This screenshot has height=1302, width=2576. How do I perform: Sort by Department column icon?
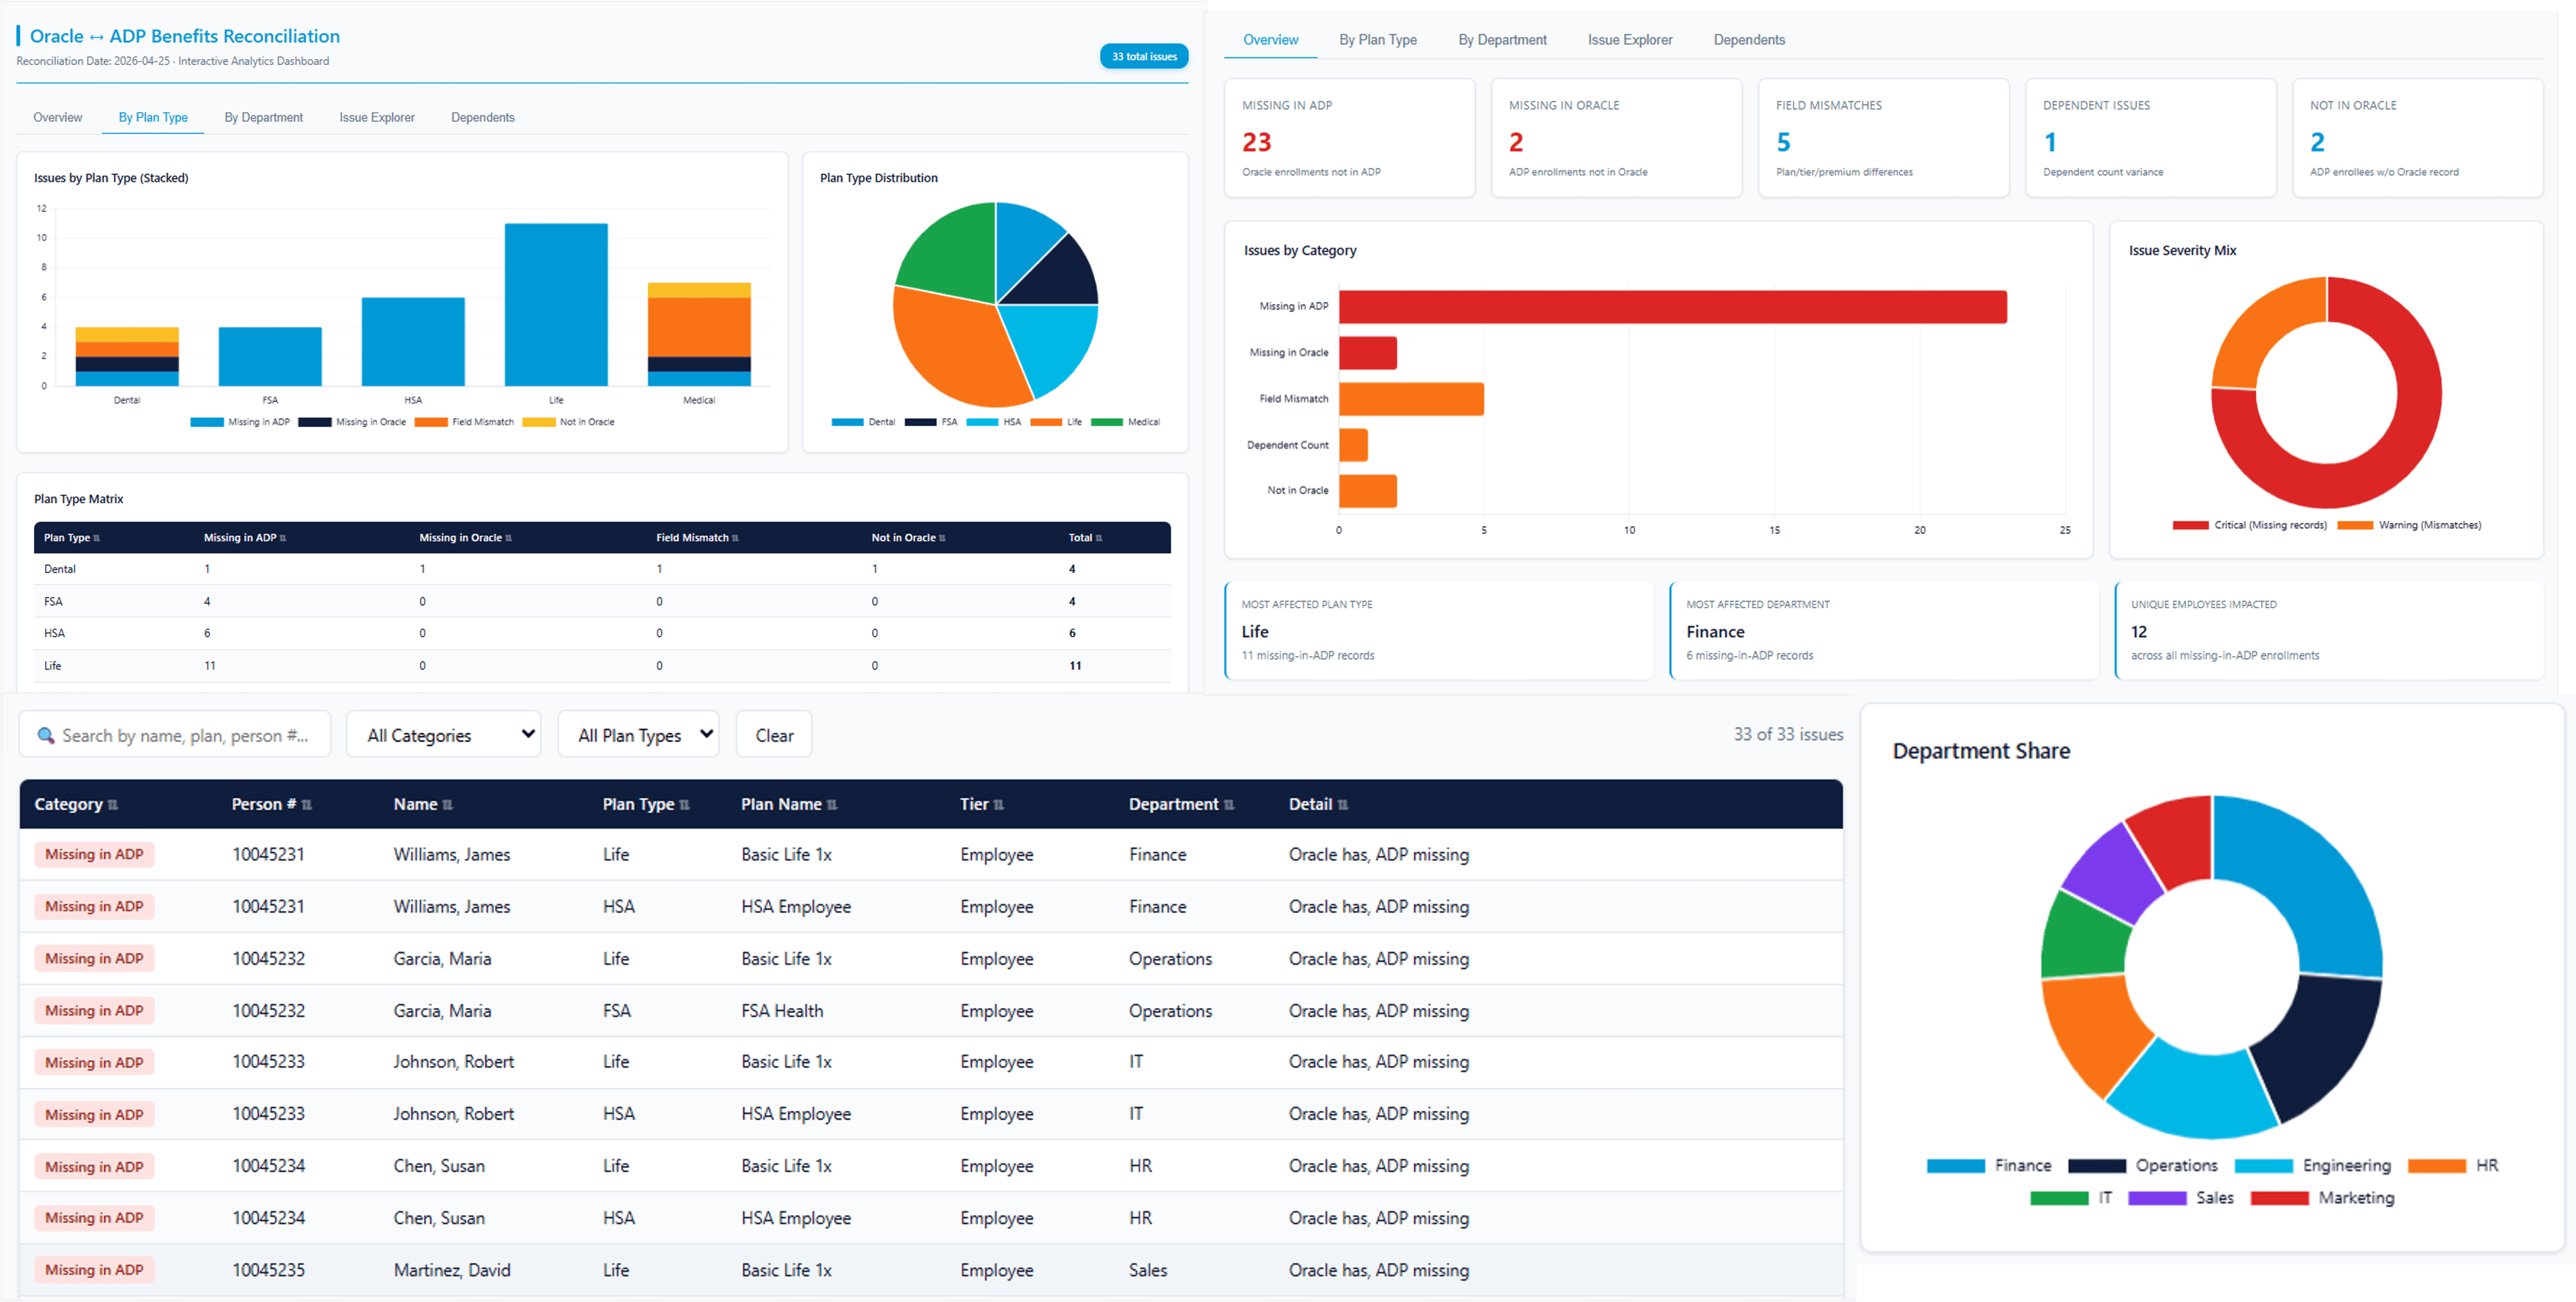click(1229, 805)
